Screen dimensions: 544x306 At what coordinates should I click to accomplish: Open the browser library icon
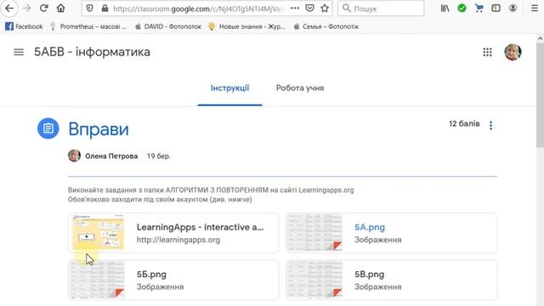(x=445, y=8)
